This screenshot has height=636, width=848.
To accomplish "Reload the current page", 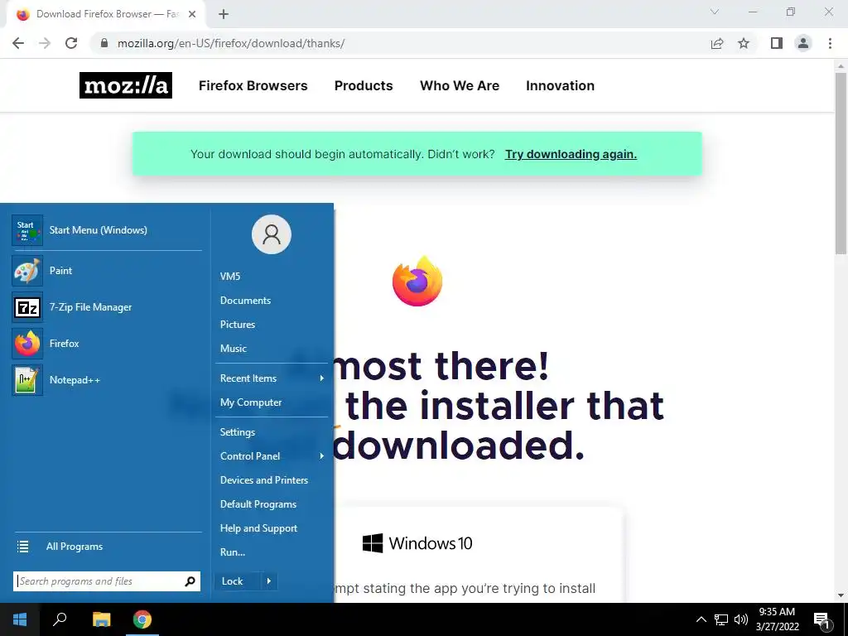I will click(71, 43).
